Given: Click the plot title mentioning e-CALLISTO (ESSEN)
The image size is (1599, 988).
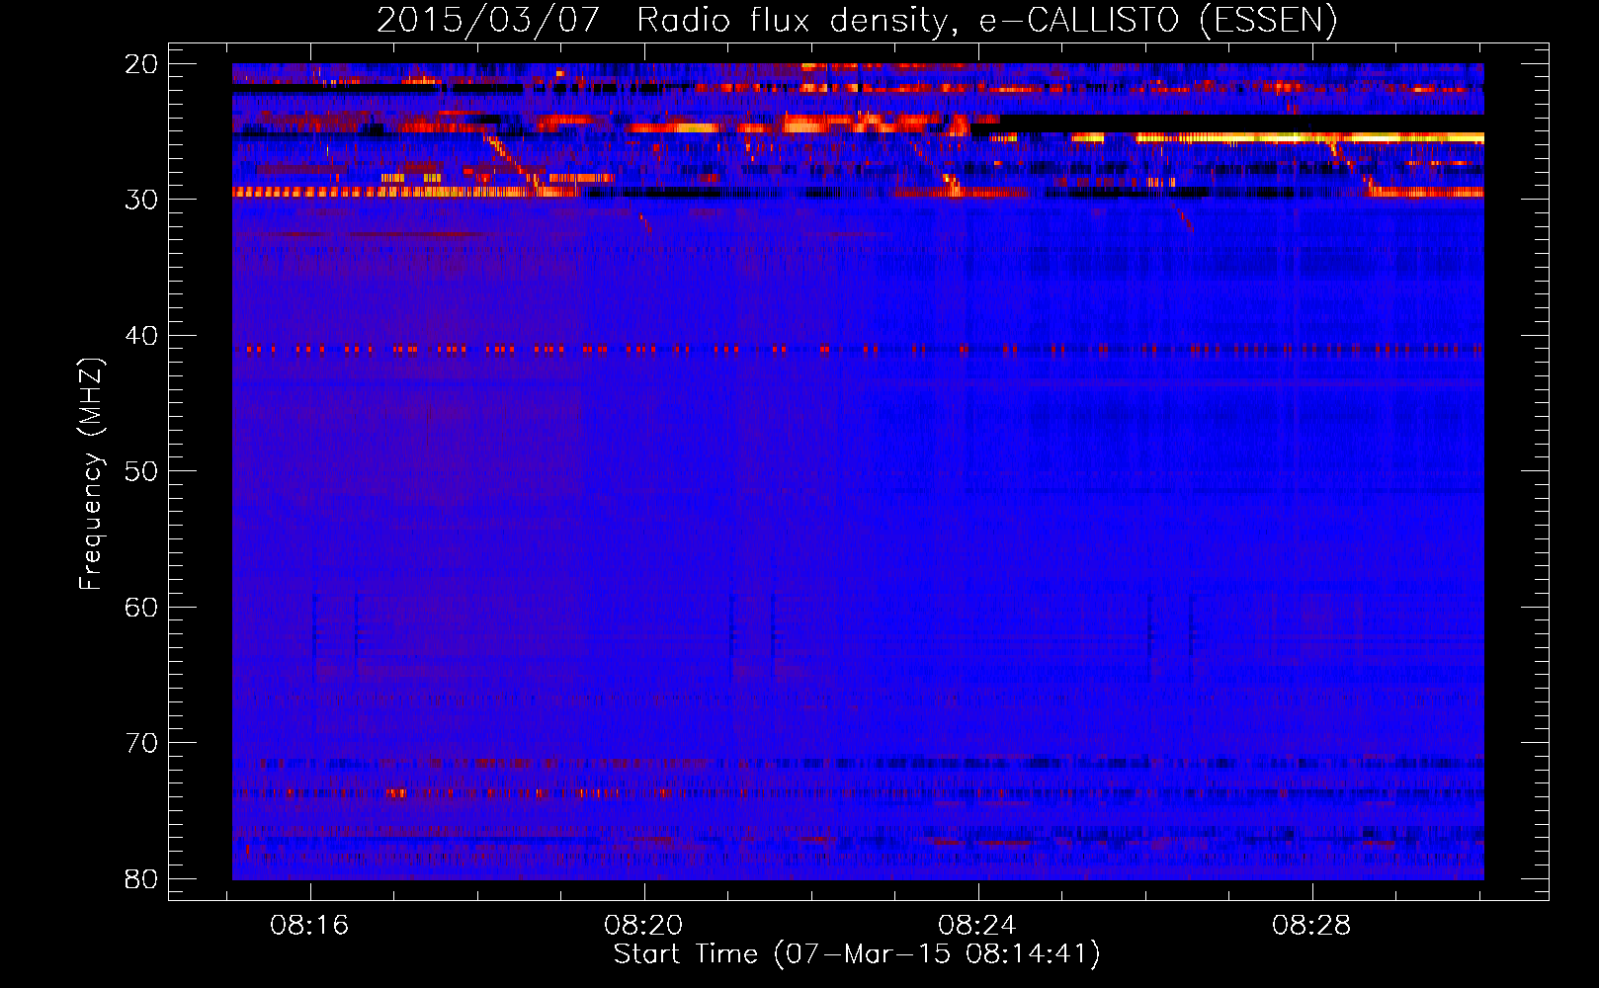Looking at the screenshot, I should [x=857, y=20].
